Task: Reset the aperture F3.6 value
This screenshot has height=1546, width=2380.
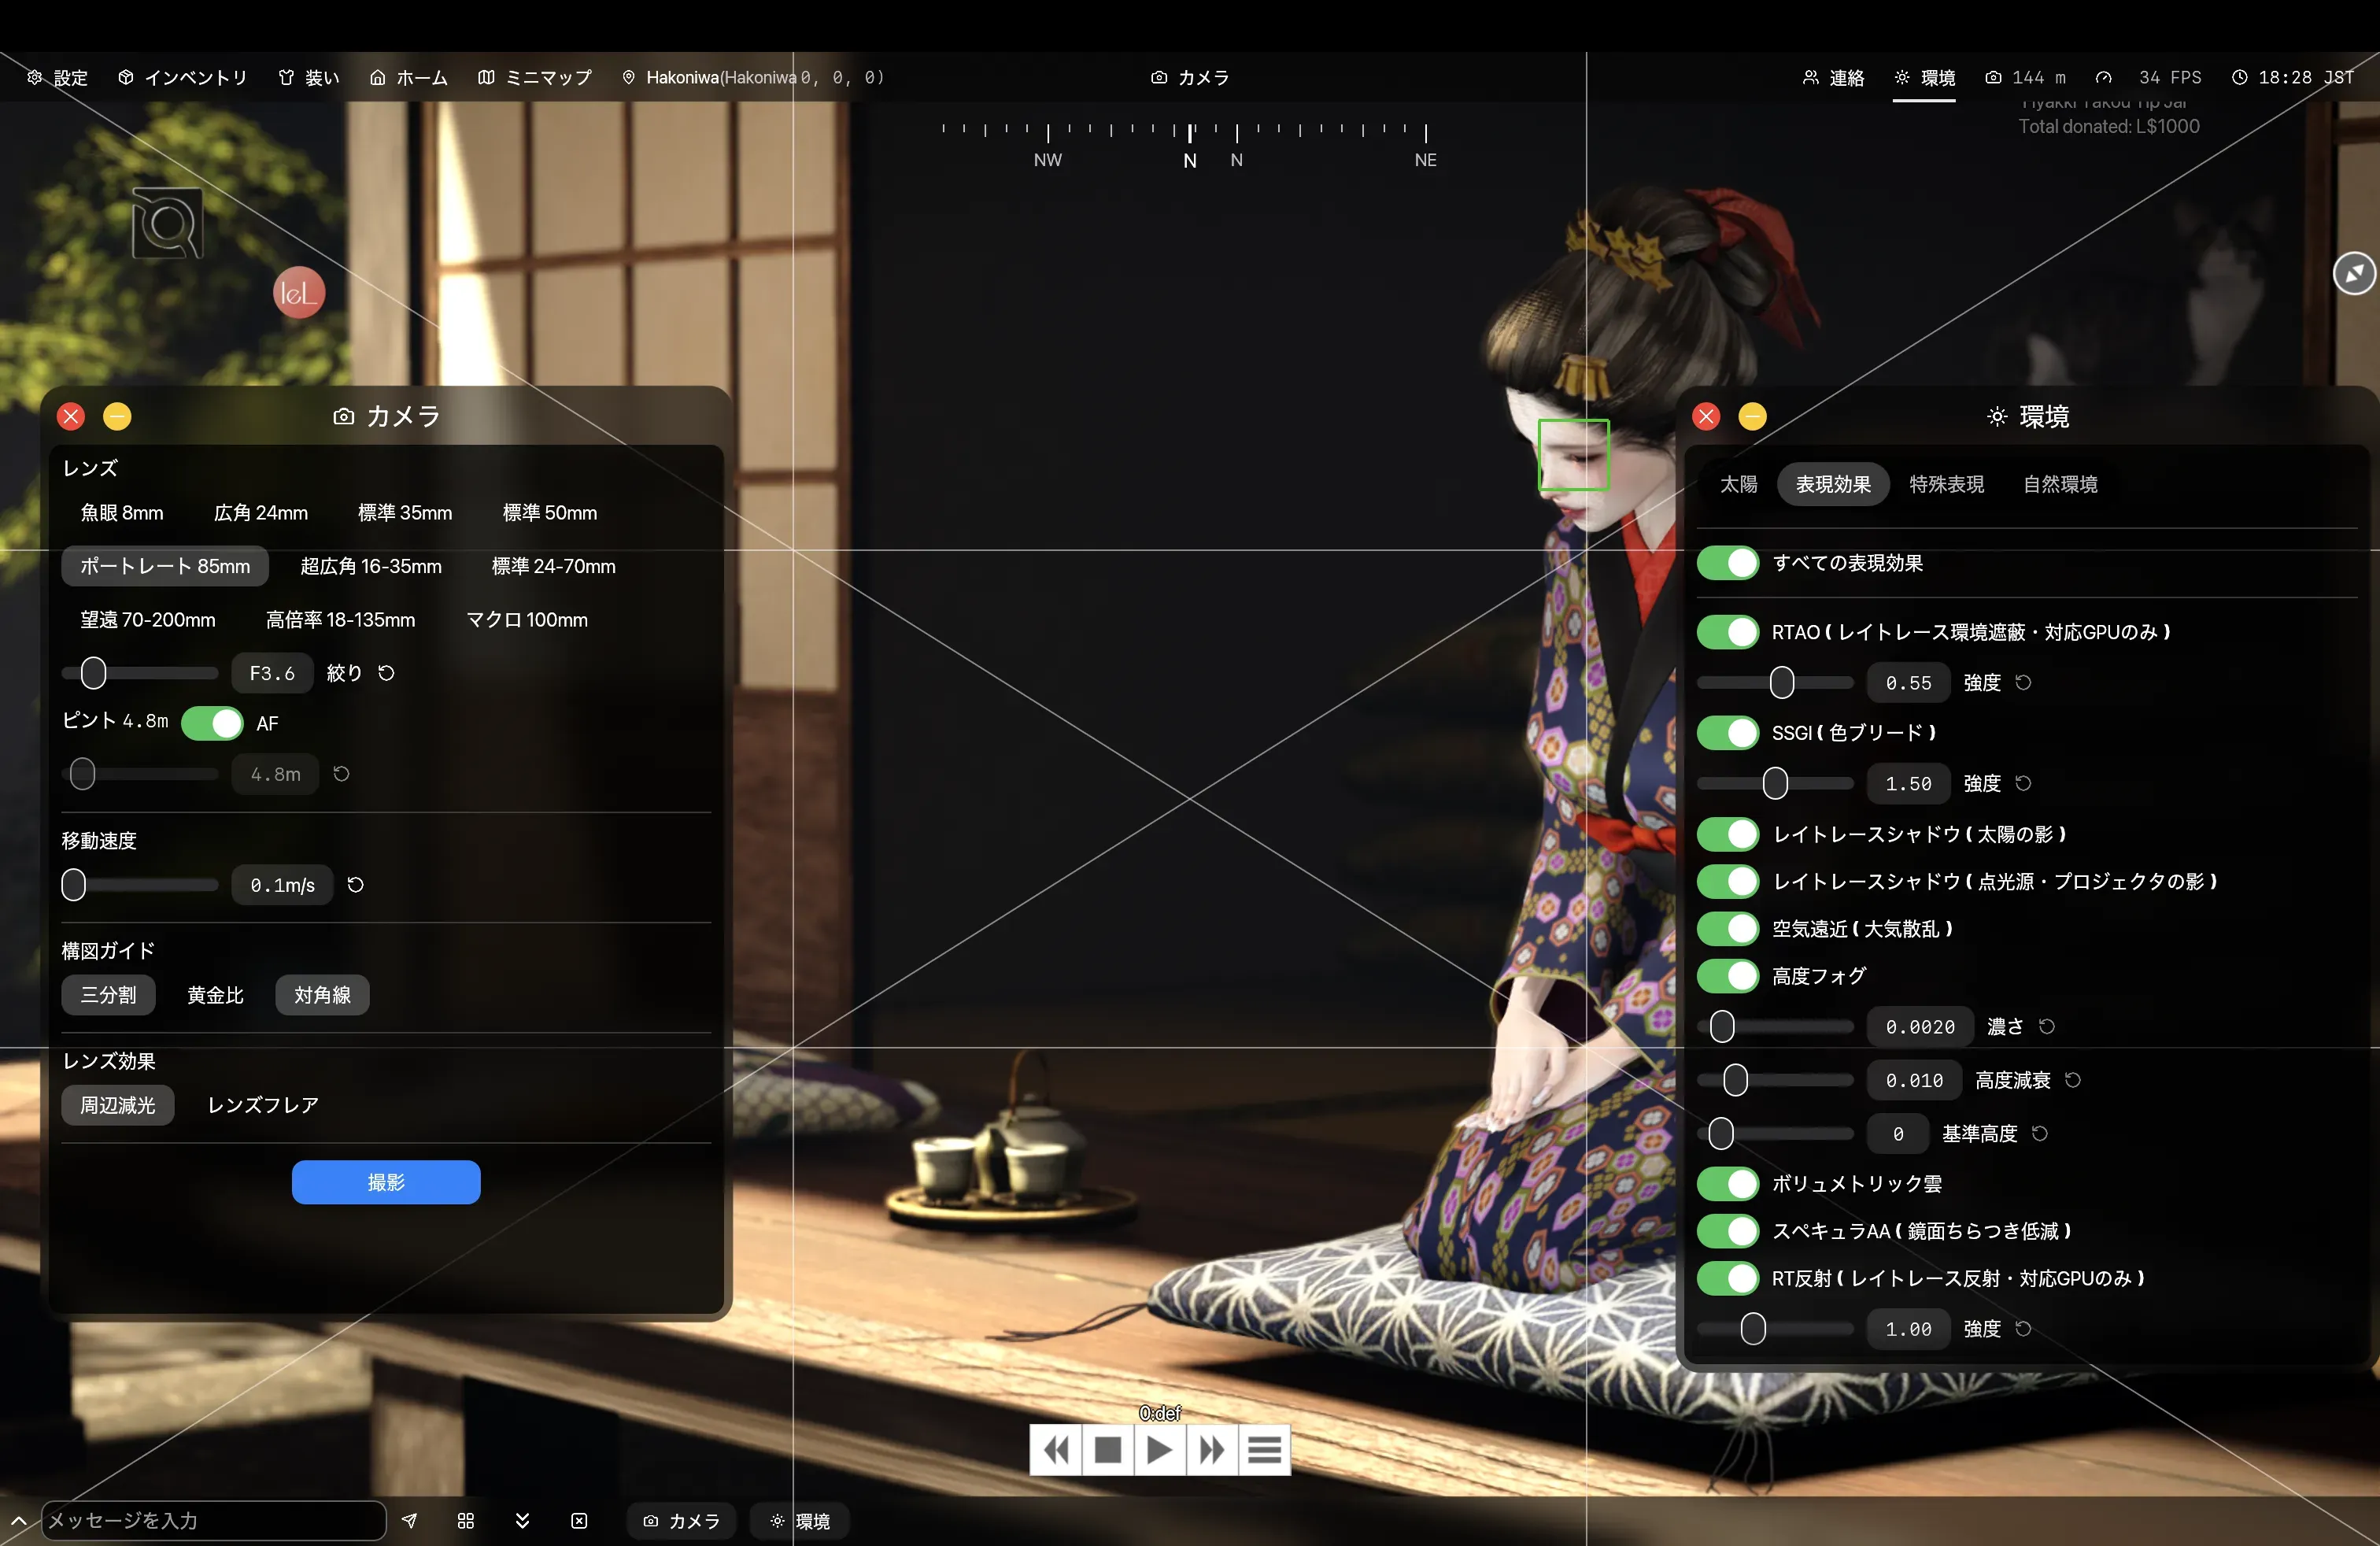Action: [x=386, y=673]
